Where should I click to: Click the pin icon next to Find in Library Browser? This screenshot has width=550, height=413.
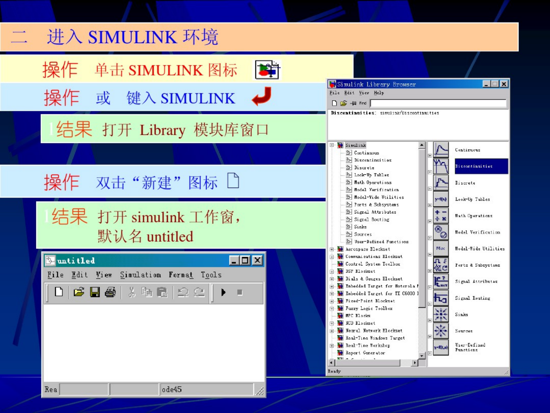tap(353, 103)
